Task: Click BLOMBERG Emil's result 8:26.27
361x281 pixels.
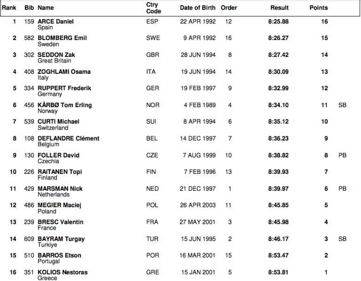Action: tap(278, 38)
